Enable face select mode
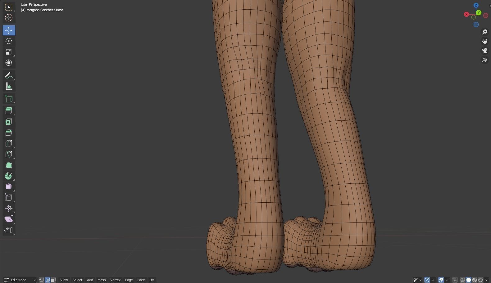 (53, 280)
